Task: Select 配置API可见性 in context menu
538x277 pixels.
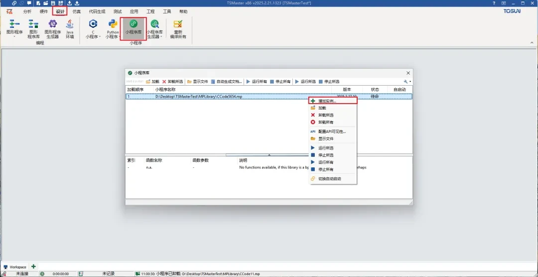Action: (x=332, y=132)
